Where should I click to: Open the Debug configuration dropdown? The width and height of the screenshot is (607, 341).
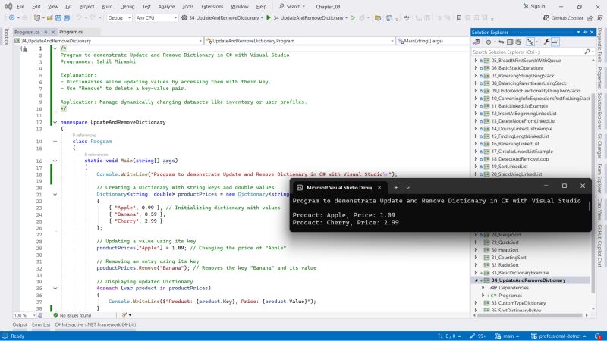[118, 17]
